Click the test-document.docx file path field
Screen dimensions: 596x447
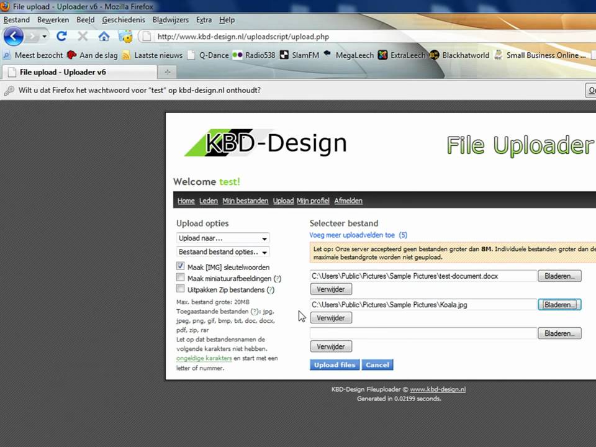[423, 276]
